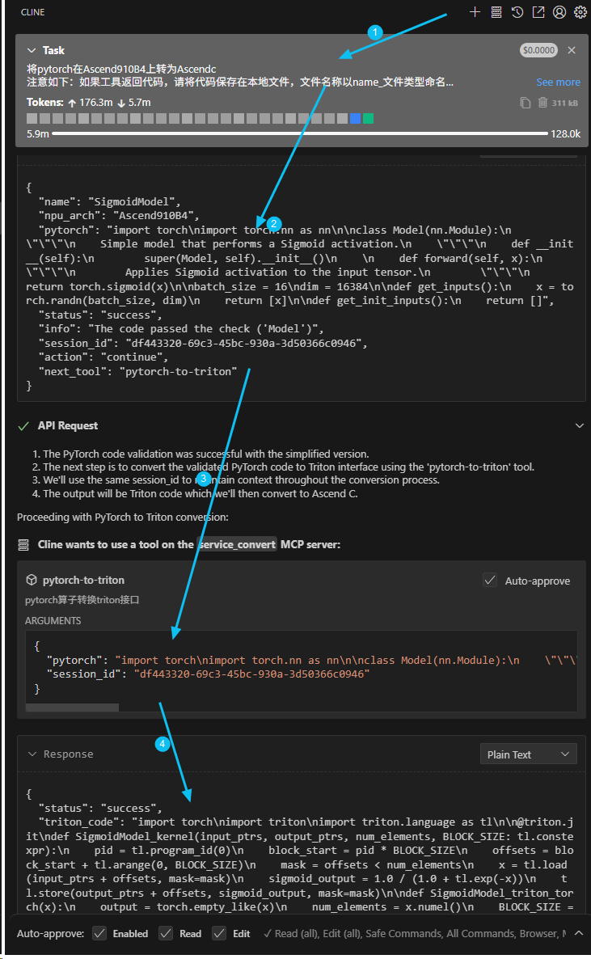This screenshot has height=959, width=591.
Task: Toggle the Read auto-approve checkbox
Action: coord(166,933)
